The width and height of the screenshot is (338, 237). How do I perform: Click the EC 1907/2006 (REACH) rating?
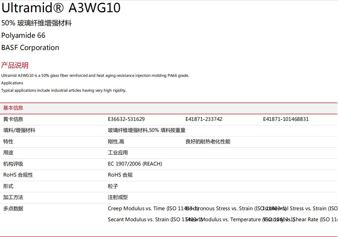click(x=135, y=164)
